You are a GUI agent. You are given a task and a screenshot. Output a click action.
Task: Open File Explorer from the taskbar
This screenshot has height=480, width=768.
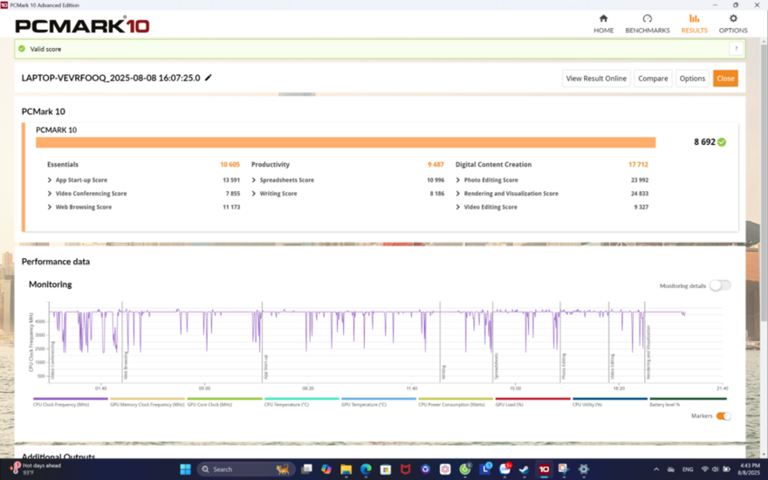click(x=346, y=469)
